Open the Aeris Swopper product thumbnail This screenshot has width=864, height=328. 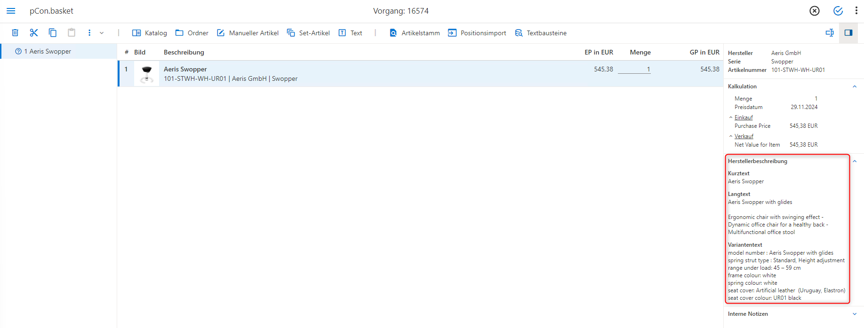pyautogui.click(x=147, y=74)
